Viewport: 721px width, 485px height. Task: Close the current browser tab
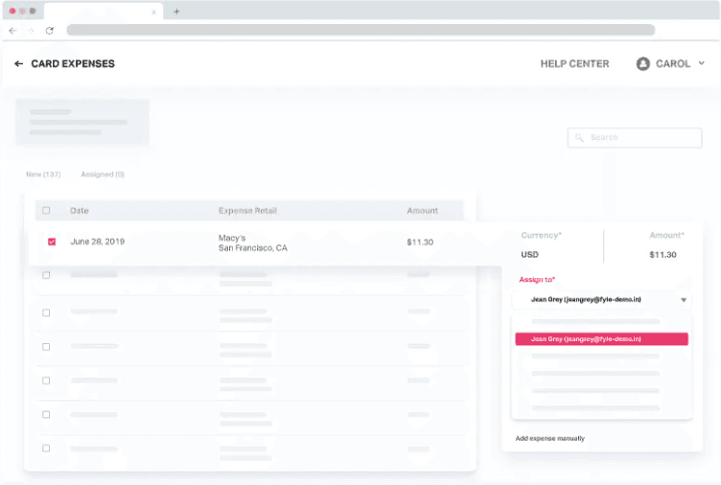[x=153, y=12]
